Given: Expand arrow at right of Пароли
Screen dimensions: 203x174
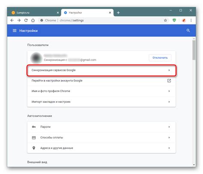Looking at the screenshot, I should coord(169,127).
